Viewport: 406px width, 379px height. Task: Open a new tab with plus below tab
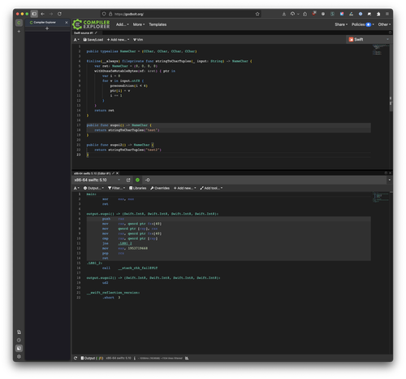coord(47,28)
